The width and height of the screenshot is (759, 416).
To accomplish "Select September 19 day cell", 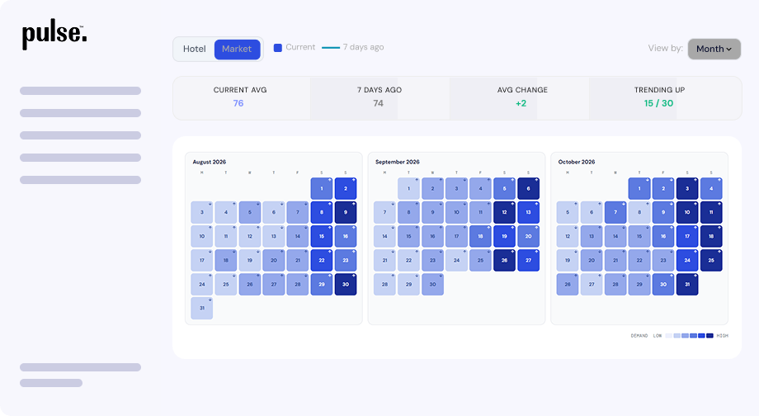I will 504,236.
